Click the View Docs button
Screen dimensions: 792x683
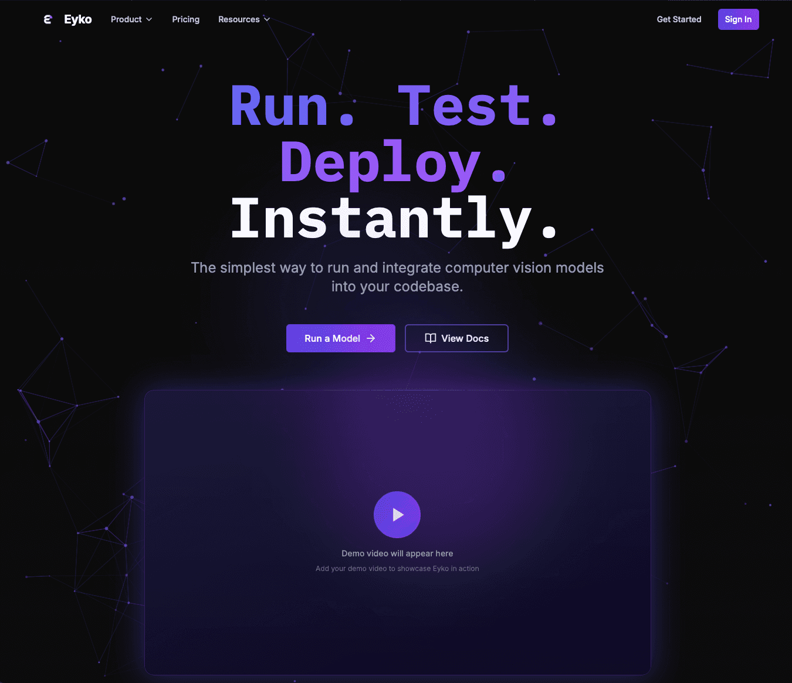[456, 338]
